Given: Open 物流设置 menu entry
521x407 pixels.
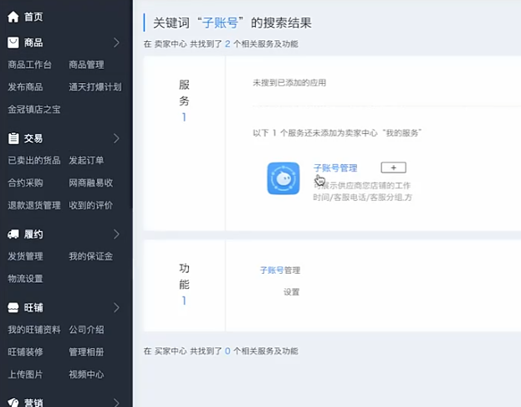Looking at the screenshot, I should click(25, 279).
